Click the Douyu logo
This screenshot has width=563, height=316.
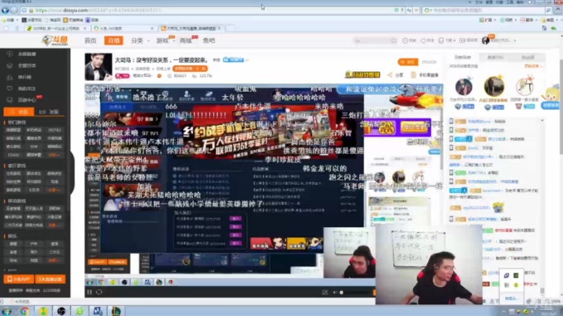pyautogui.click(x=55, y=40)
